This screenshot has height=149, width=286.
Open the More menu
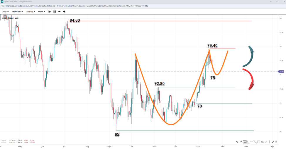click(42, 12)
